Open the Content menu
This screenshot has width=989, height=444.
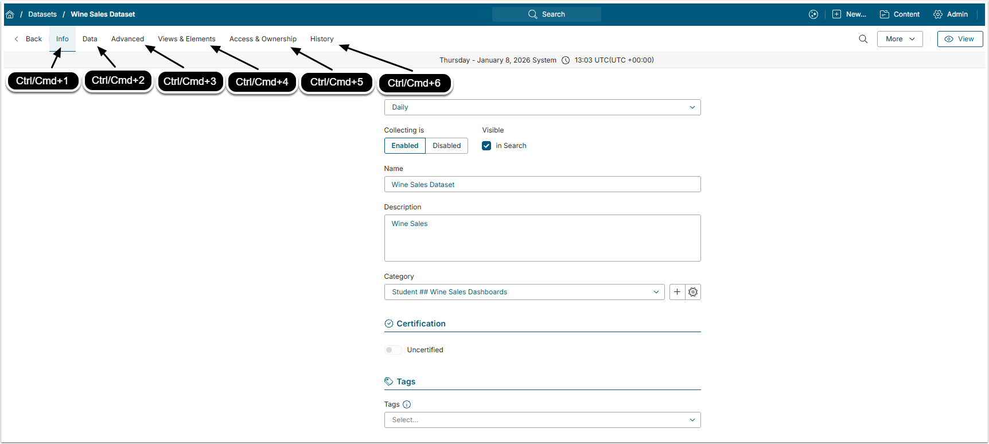pos(900,14)
